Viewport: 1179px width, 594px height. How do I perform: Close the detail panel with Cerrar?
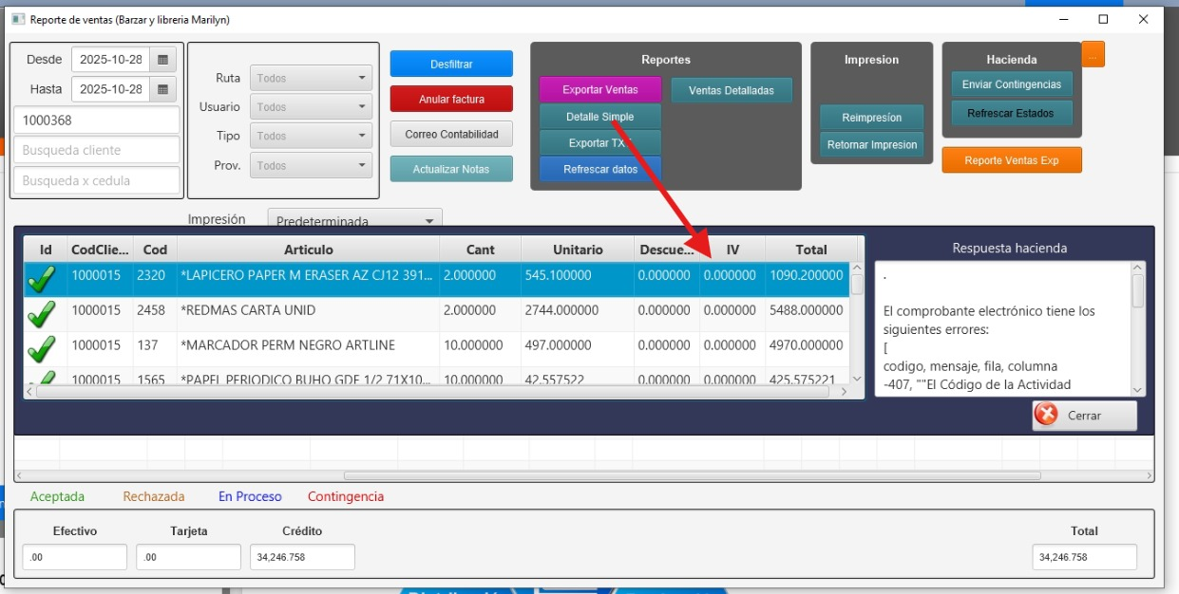pos(1084,416)
